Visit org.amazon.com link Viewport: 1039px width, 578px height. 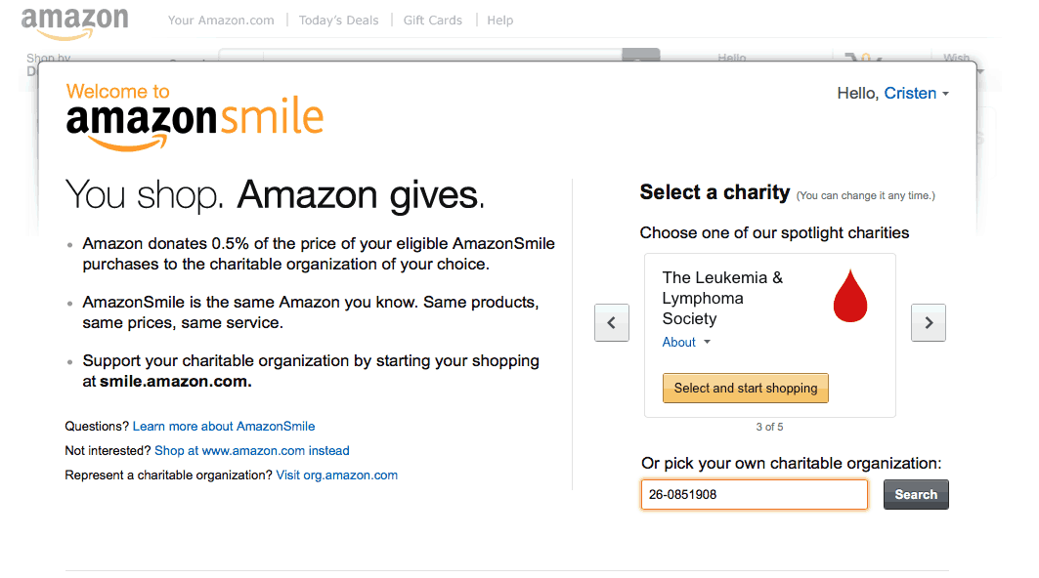[336, 475]
